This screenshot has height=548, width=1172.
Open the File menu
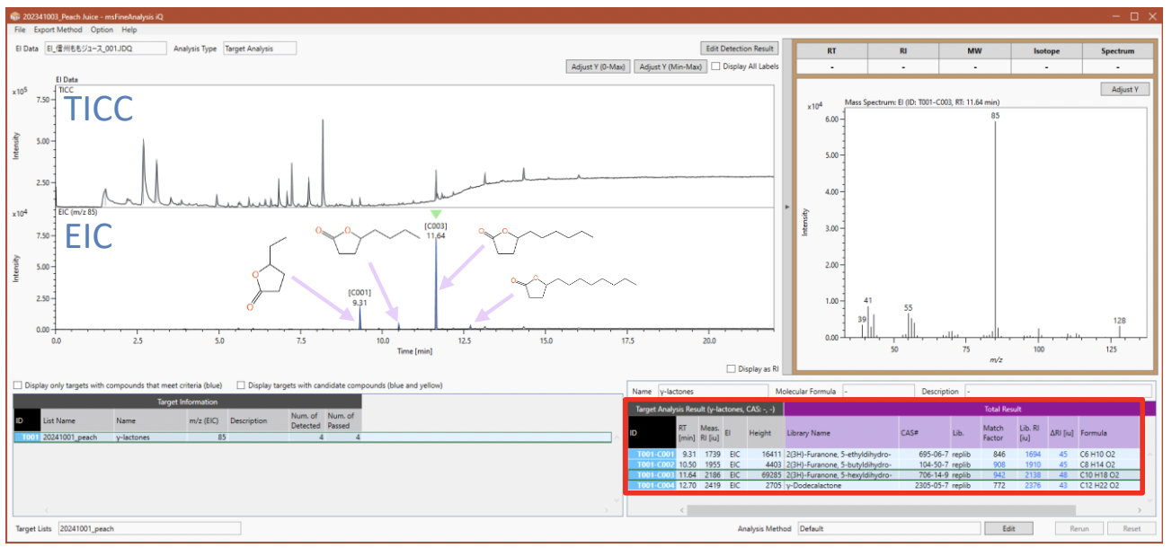(20, 30)
